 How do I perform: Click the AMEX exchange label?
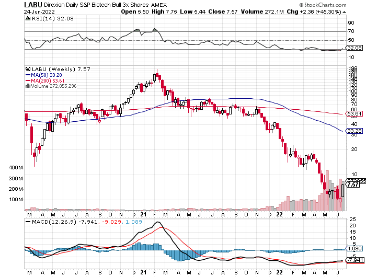tap(159, 5)
